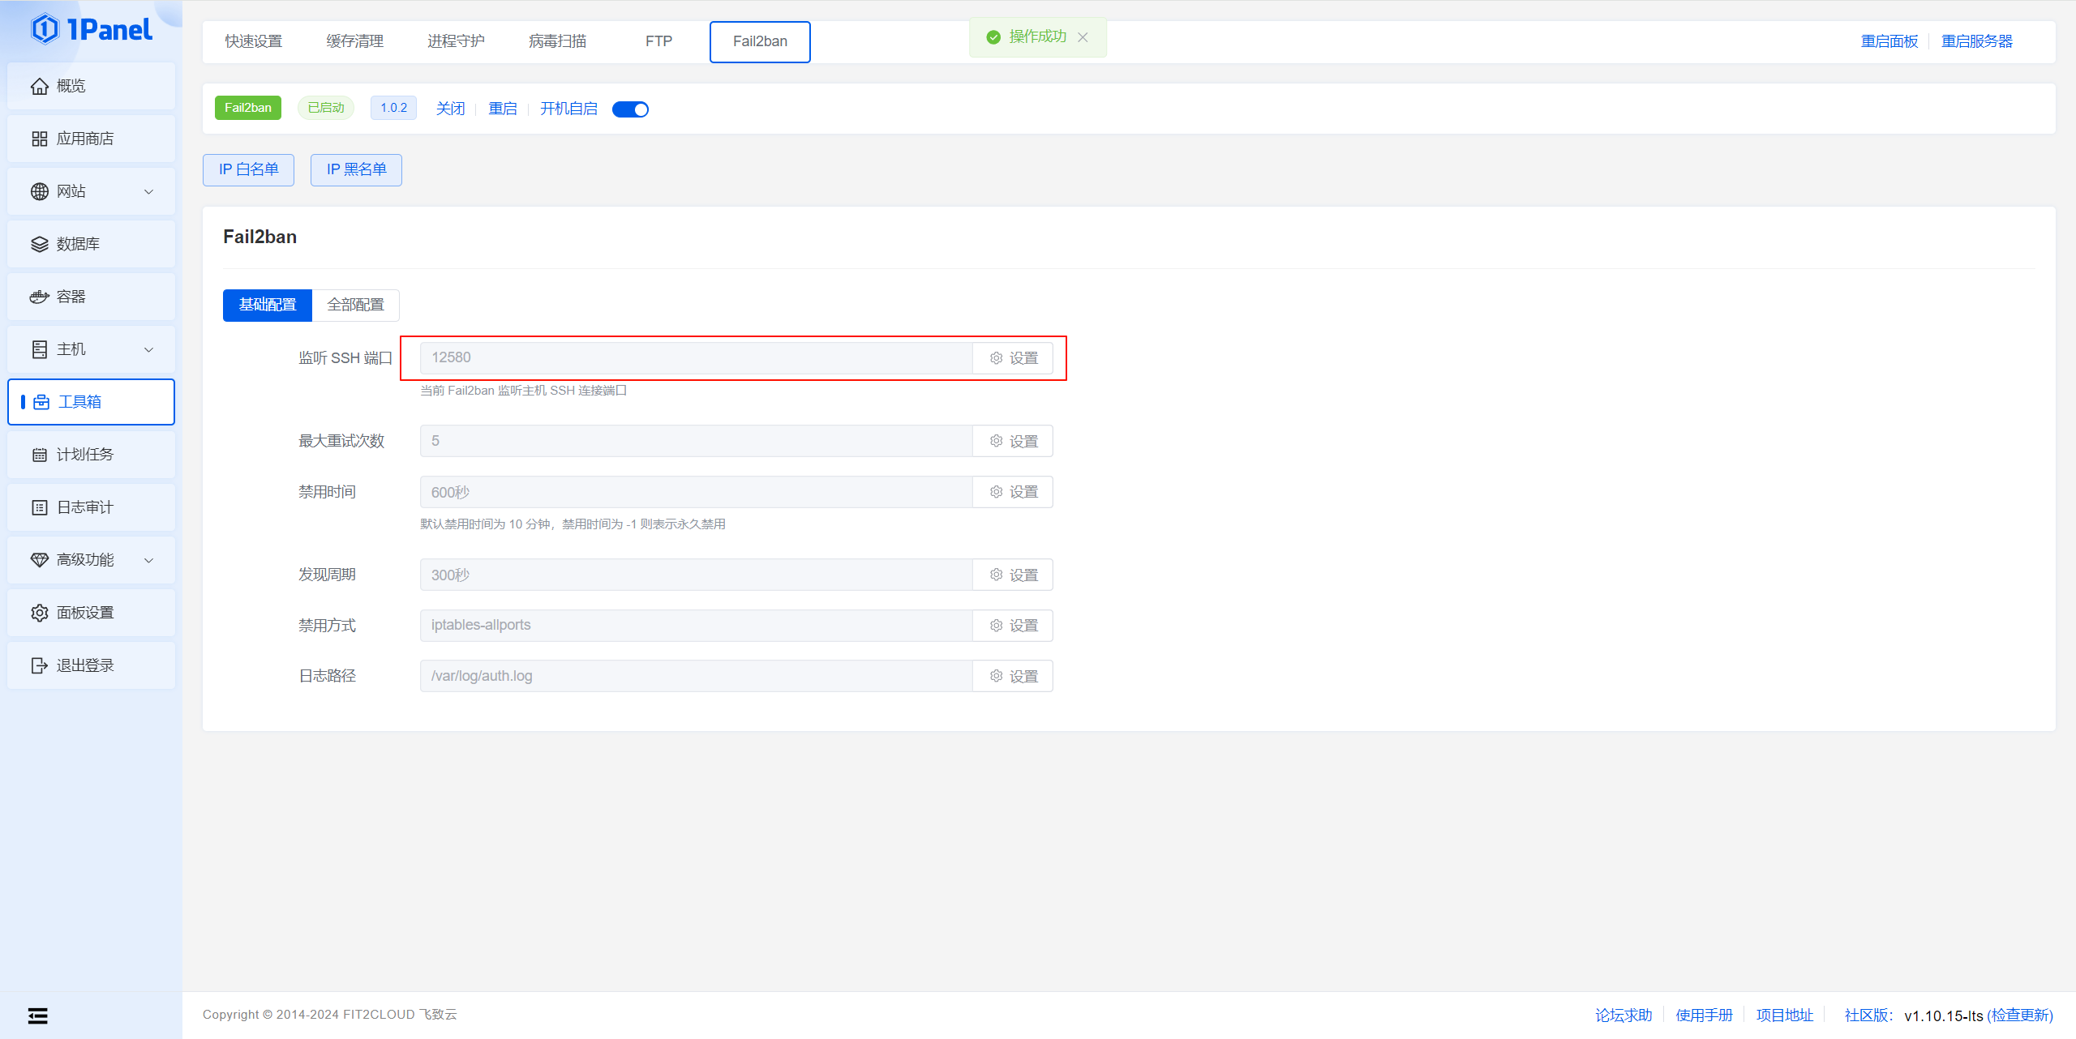Switch to the FTP tab
The width and height of the screenshot is (2076, 1039).
coord(658,41)
